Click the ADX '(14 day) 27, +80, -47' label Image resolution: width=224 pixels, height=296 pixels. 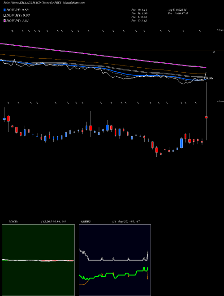tap(125, 222)
